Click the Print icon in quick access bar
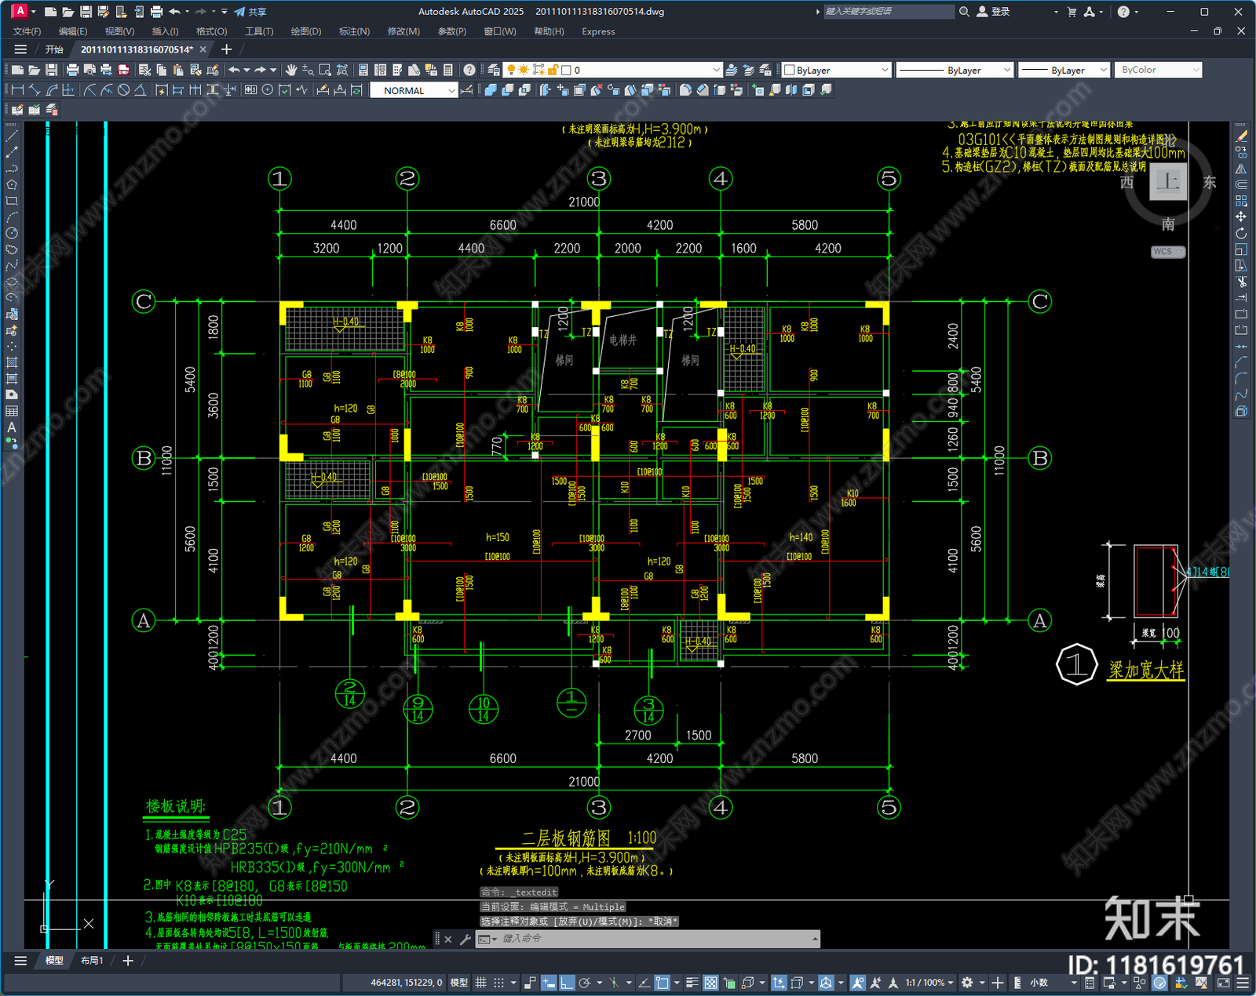 156,12
